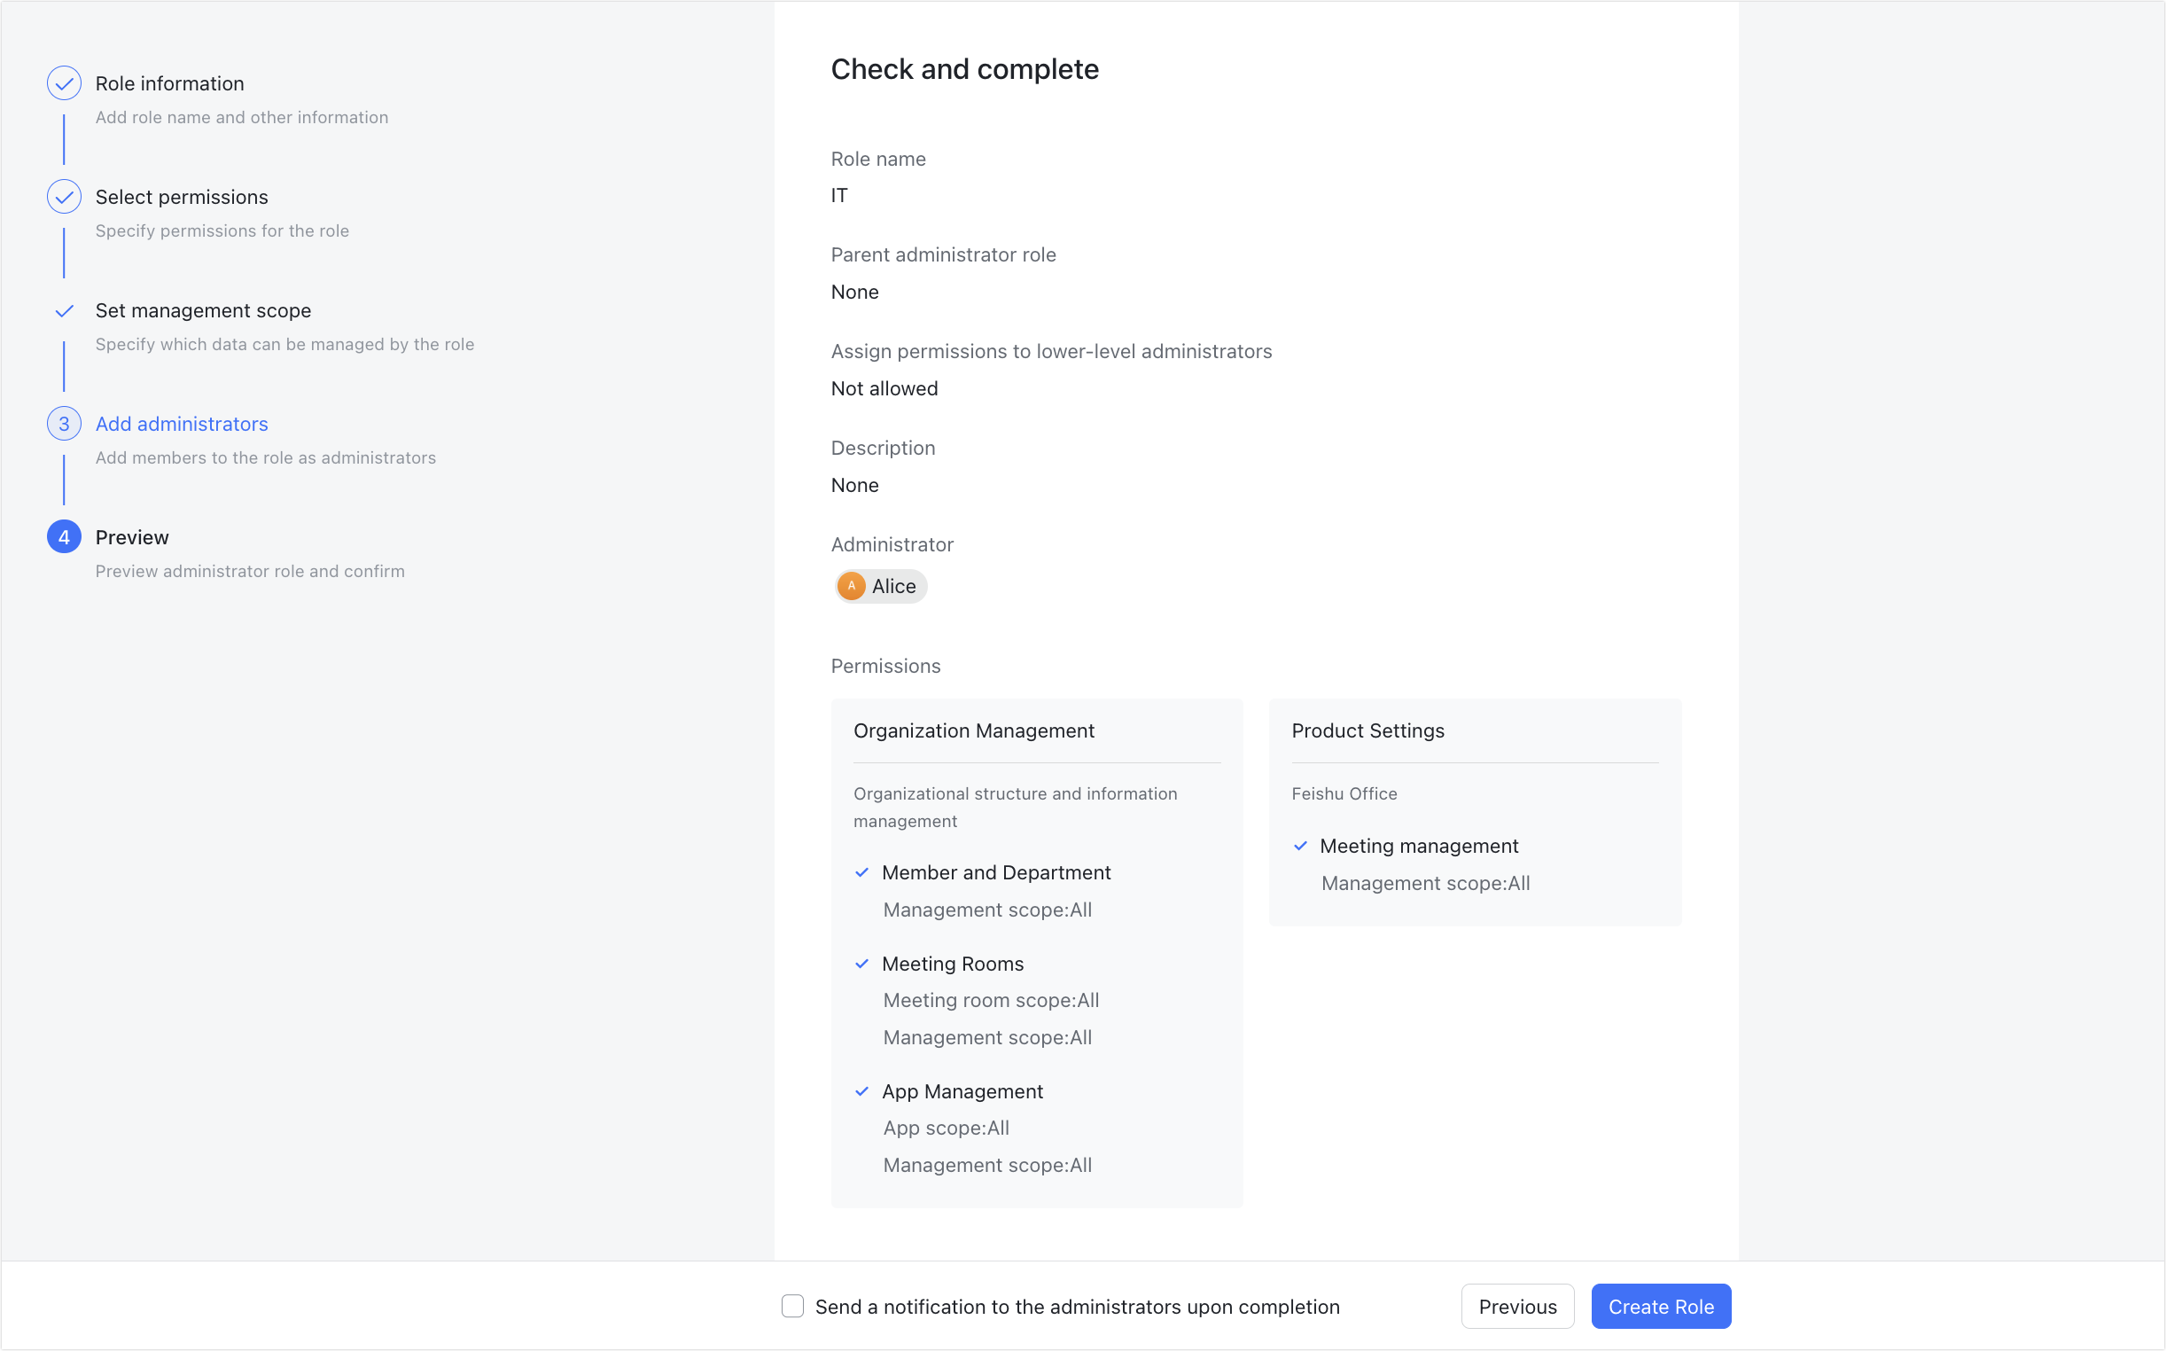The image size is (2166, 1351).
Task: Click the Create Role button
Action: pos(1661,1306)
